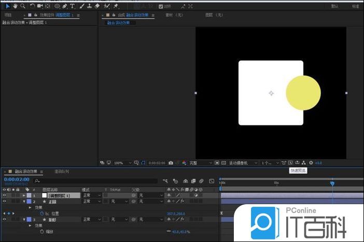Viewport: 364px width, 242px height.
Task: Select the Selection arrow tool
Action: (x=7, y=6)
